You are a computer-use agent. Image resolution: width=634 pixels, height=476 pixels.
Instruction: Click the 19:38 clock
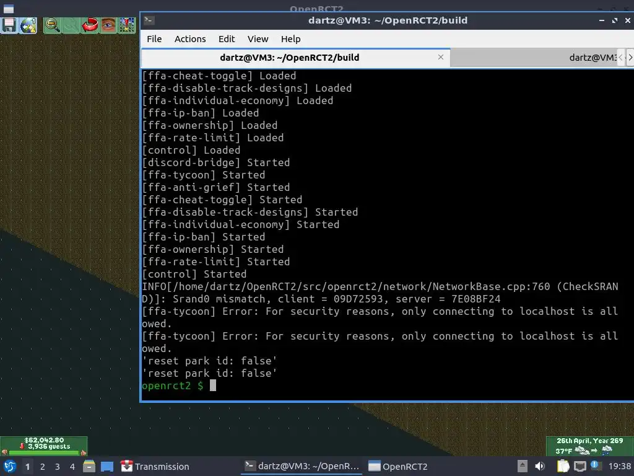point(619,466)
